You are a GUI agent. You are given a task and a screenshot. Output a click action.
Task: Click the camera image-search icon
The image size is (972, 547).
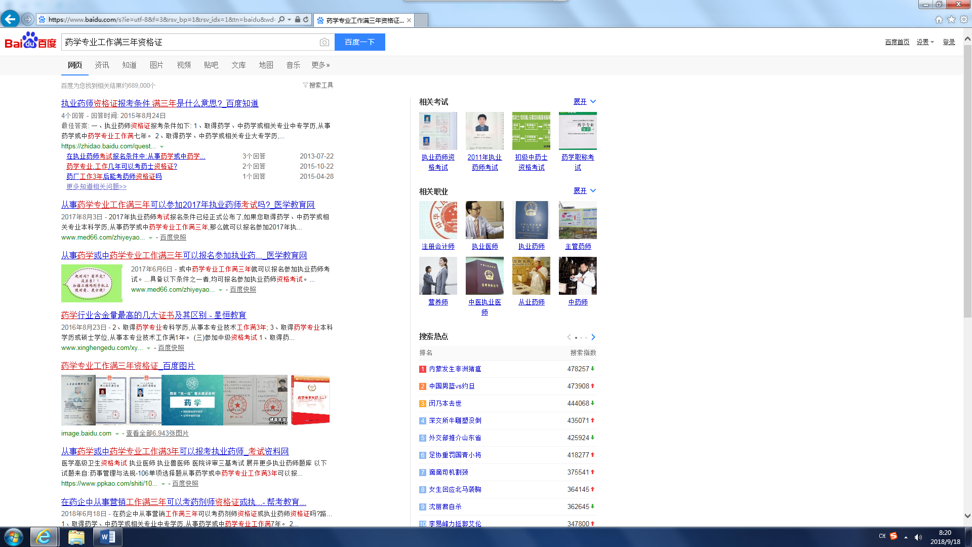325,43
